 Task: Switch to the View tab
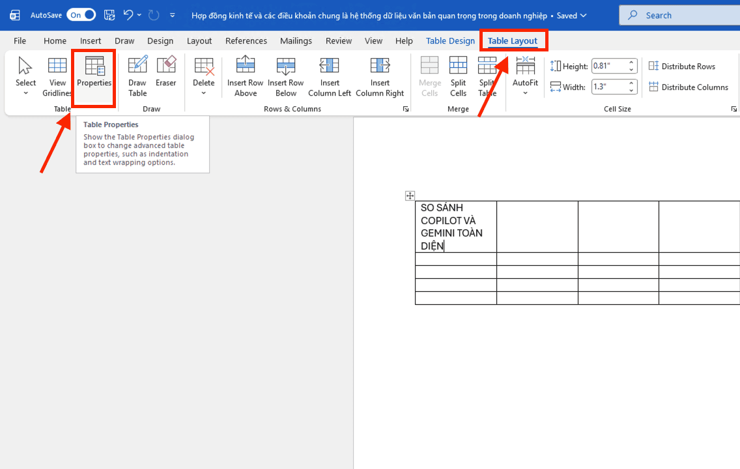tap(373, 41)
